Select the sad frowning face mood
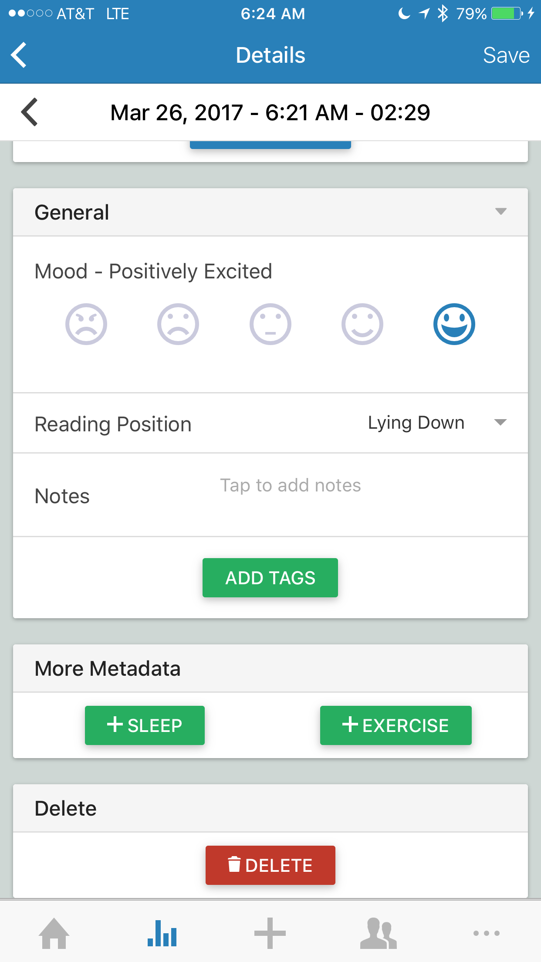541x962 pixels. [x=178, y=324]
